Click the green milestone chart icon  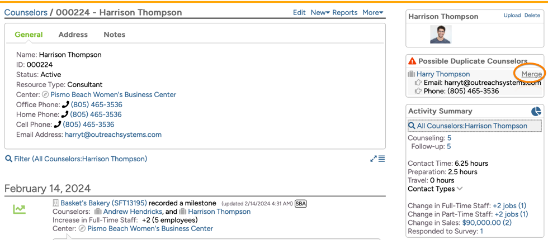(x=20, y=209)
